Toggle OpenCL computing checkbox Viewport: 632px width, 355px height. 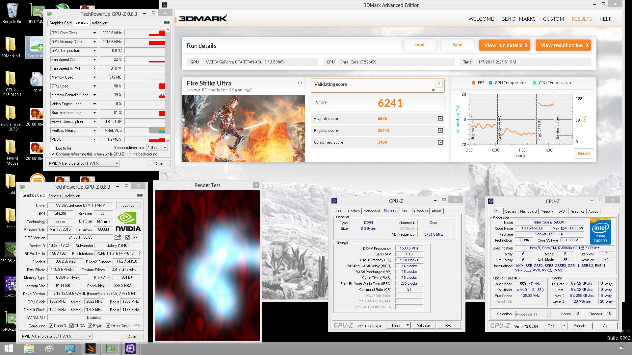click(x=51, y=326)
